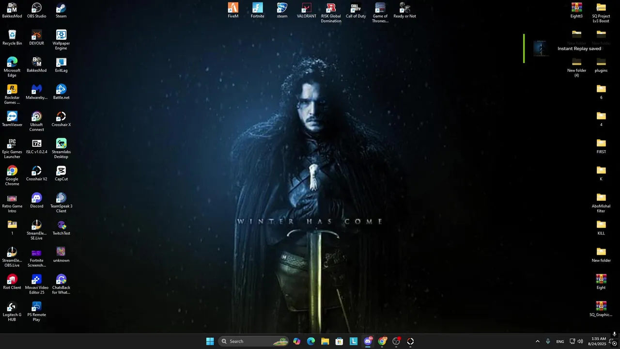Open Microsoft Store taskbar icon
620x349 pixels.
(x=339, y=341)
